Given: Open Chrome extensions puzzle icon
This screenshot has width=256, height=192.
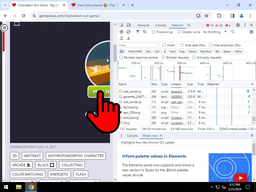Looking at the screenshot, I should pyautogui.click(x=219, y=16).
